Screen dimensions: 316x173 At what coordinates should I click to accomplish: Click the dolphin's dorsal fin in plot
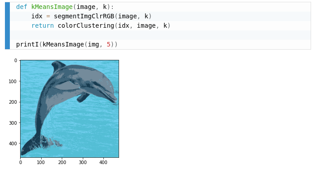pyautogui.click(x=57, y=66)
